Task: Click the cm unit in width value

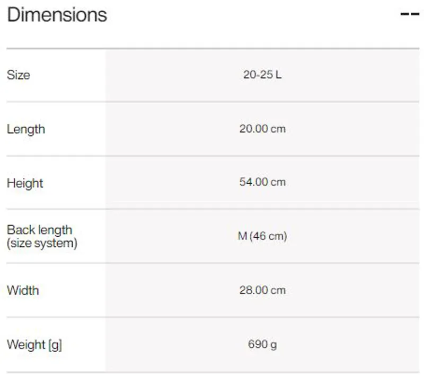Action: pyautogui.click(x=278, y=290)
